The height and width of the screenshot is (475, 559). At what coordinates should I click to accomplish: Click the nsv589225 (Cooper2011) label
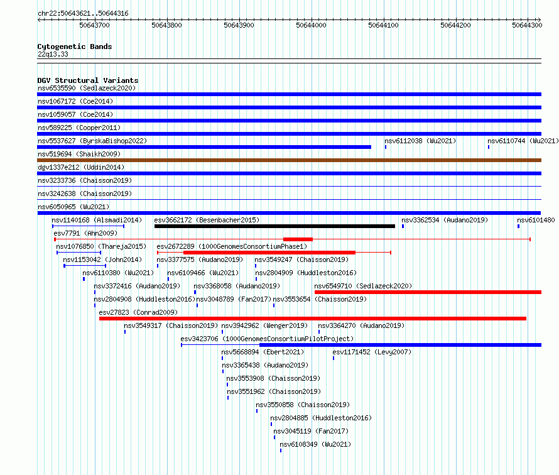[x=79, y=128]
